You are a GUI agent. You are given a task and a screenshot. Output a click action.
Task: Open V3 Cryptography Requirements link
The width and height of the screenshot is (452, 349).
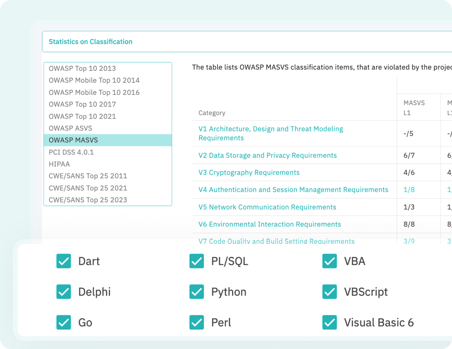click(249, 172)
